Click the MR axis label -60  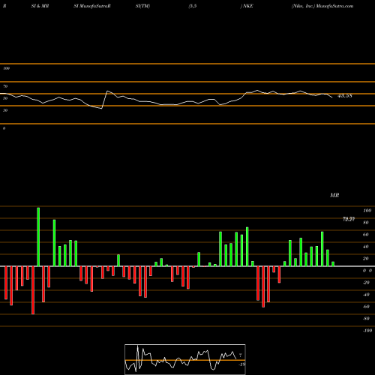point(366,307)
